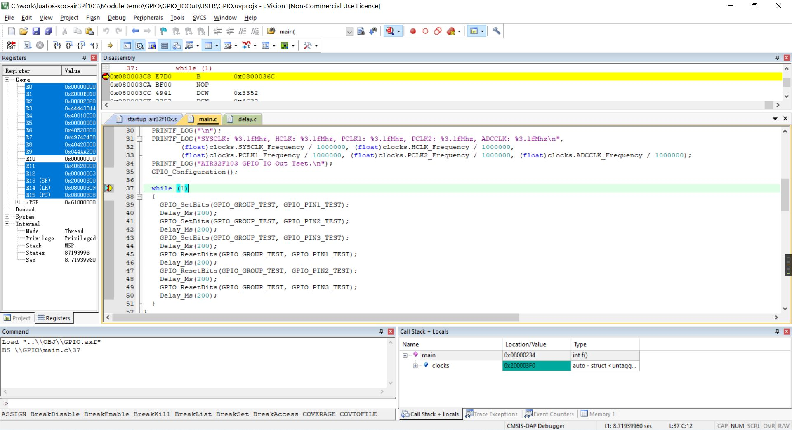
Task: Create a new file with toolbar icon
Action: coord(12,31)
